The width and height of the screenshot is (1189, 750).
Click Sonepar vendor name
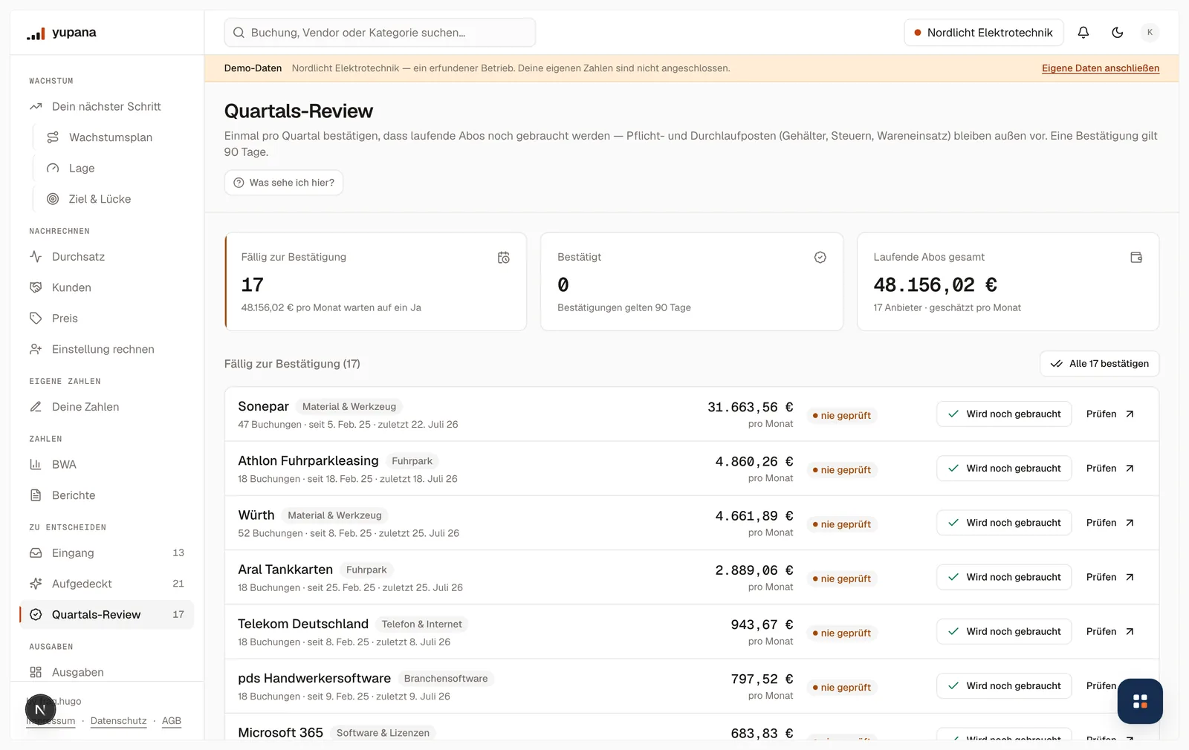tap(263, 406)
